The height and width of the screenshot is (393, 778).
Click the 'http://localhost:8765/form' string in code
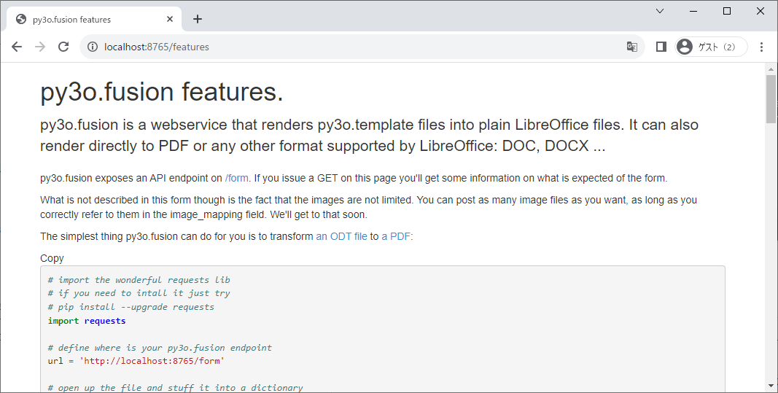[152, 361]
